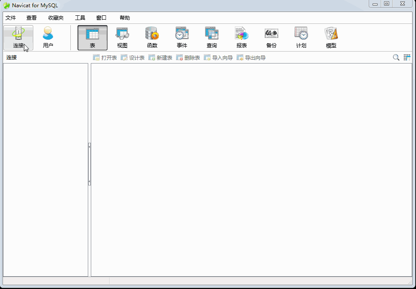Click inside the empty connection tree pane

45,170
